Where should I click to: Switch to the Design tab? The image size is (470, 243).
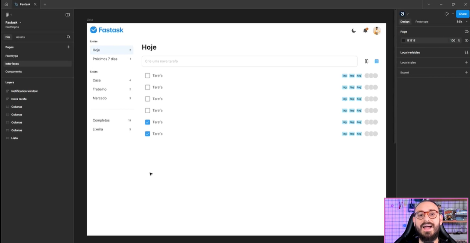405,22
